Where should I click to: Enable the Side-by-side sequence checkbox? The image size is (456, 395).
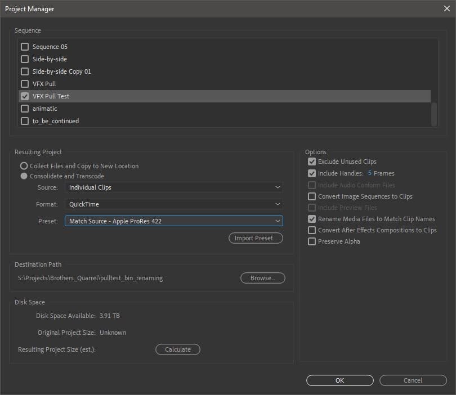click(x=25, y=59)
